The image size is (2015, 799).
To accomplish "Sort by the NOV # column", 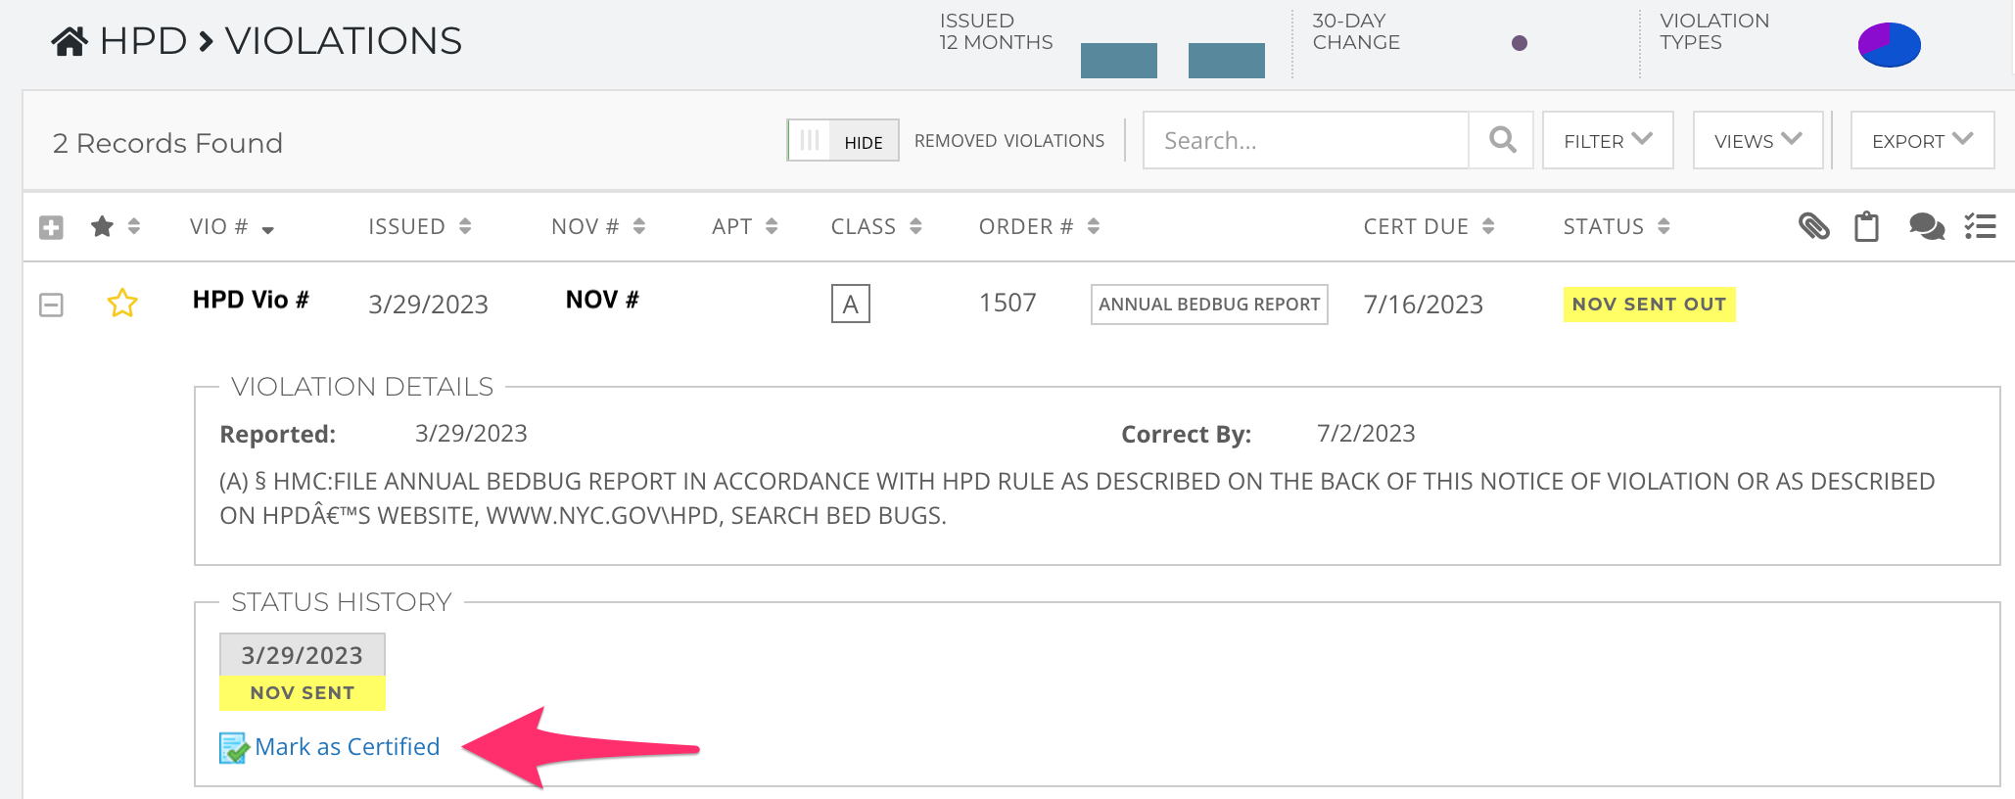I will pos(598,226).
